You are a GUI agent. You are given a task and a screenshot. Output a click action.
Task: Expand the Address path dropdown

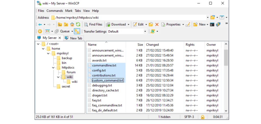[207, 17]
